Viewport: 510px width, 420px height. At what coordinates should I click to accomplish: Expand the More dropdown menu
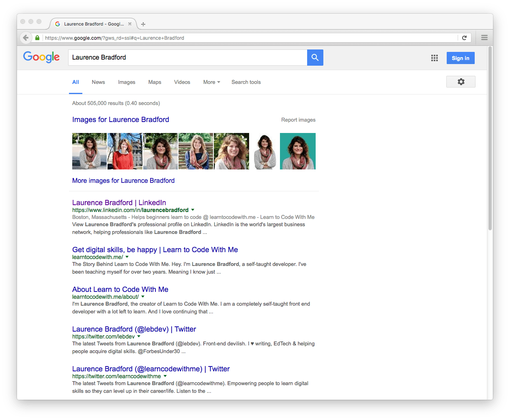(211, 82)
